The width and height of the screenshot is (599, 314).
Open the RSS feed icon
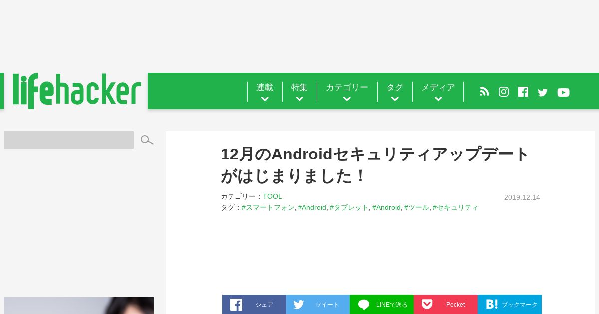[x=484, y=92]
